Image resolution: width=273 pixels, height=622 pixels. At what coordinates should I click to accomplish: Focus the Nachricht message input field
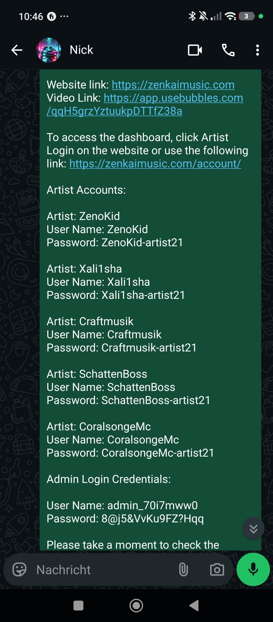[x=101, y=570]
